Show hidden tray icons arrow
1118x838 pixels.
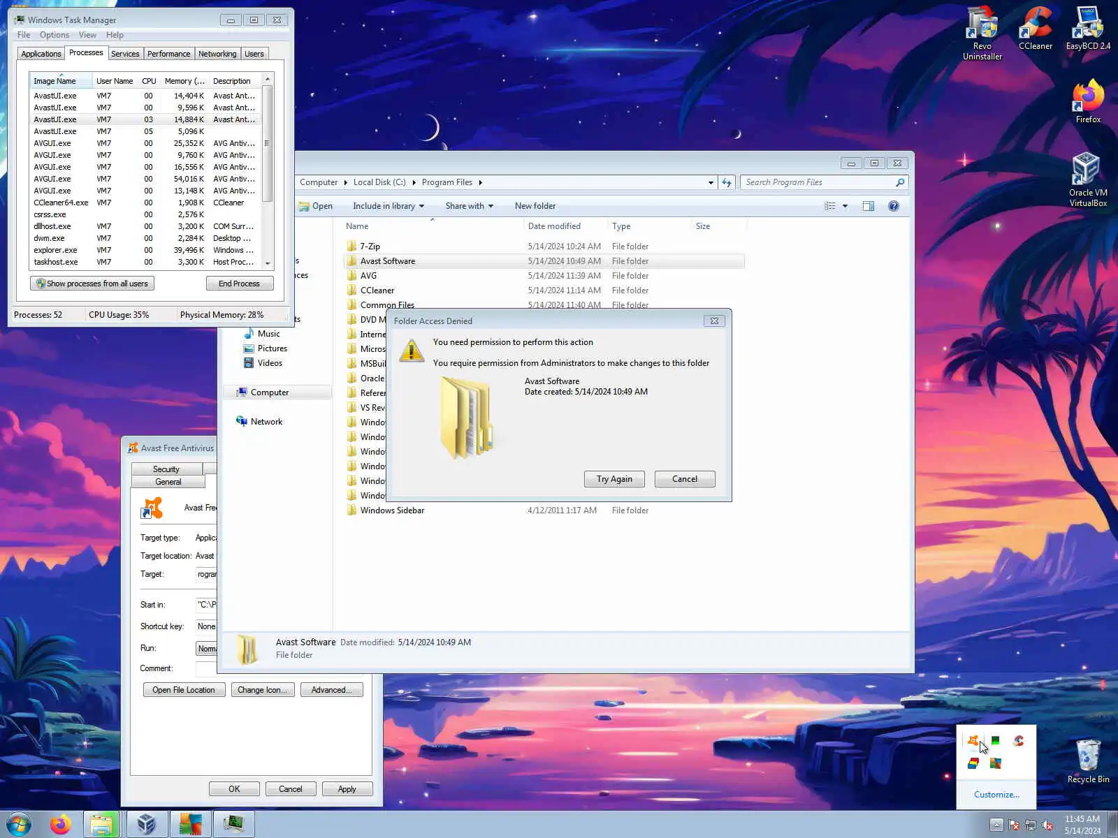(997, 825)
